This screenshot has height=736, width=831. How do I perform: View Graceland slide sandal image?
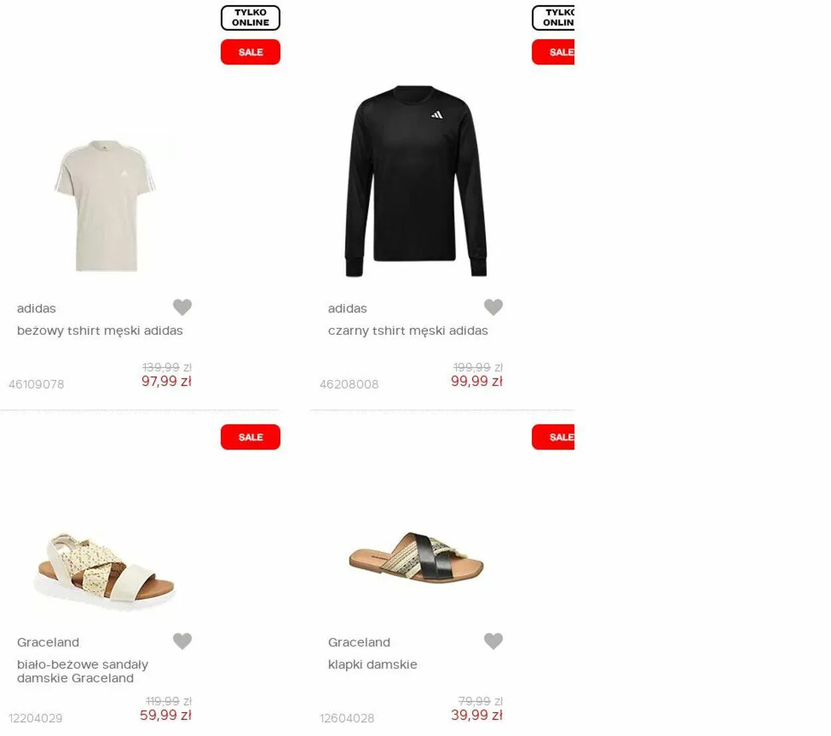tap(416, 558)
